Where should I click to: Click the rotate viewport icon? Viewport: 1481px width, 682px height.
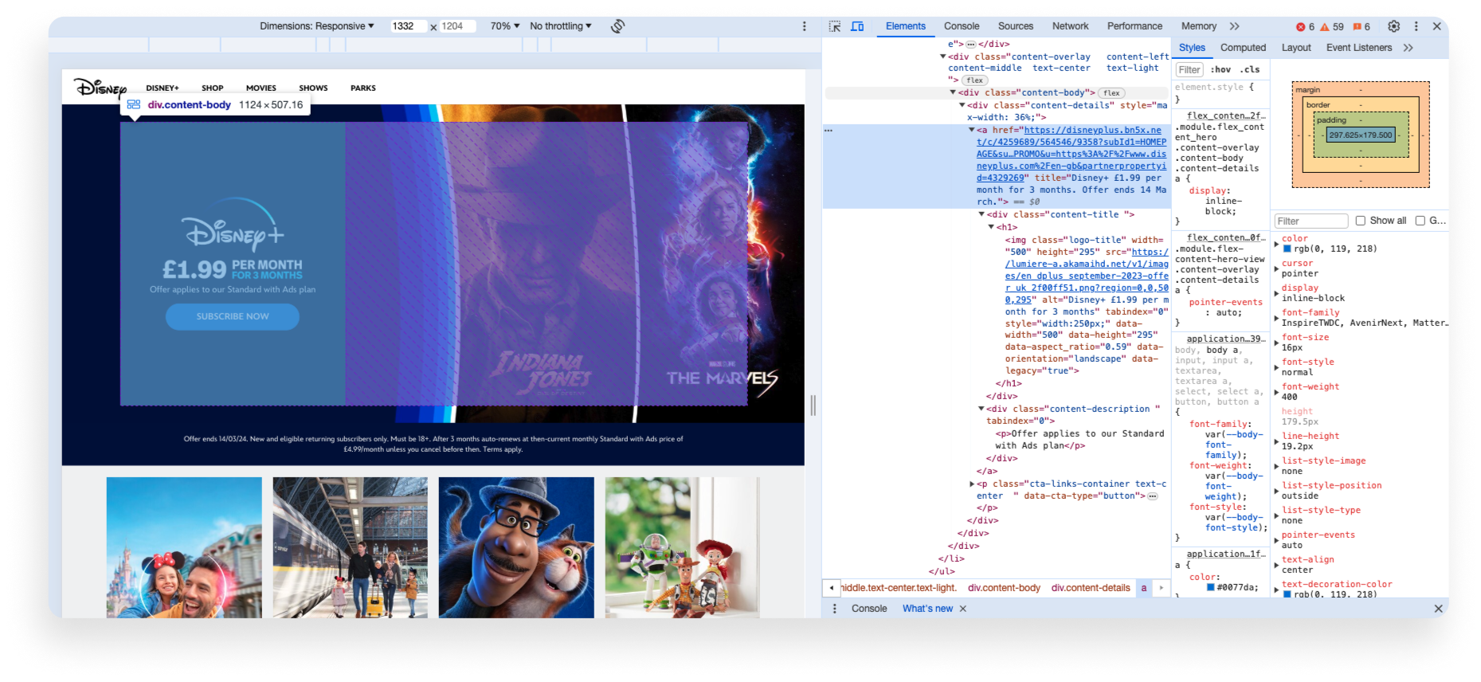coord(617,26)
